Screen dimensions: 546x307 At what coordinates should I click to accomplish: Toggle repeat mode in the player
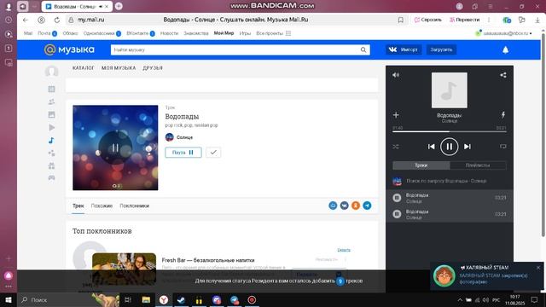(x=503, y=147)
